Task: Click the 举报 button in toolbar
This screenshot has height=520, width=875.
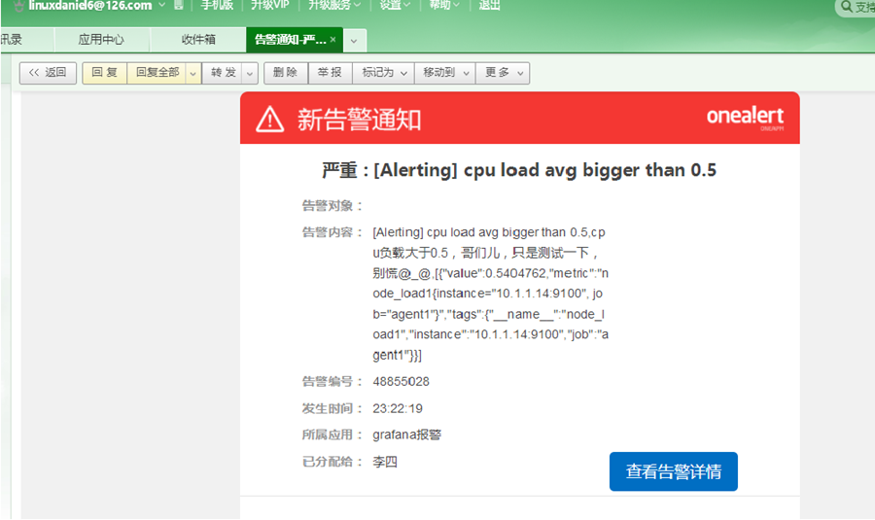Action: click(x=330, y=73)
